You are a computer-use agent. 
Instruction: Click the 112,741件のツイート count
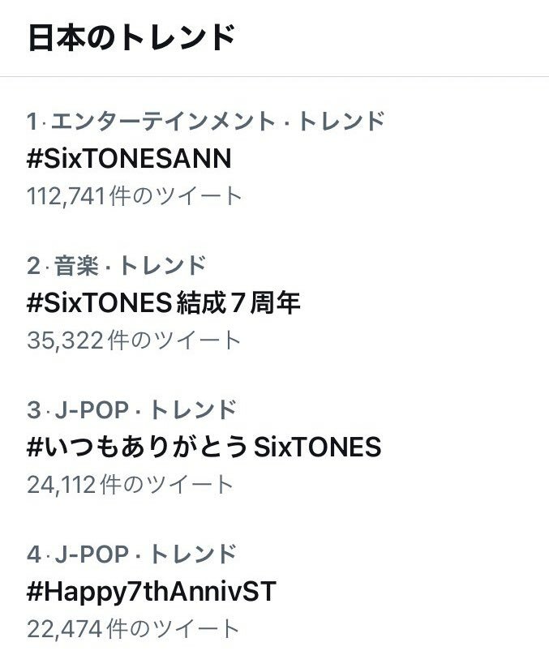(x=135, y=196)
